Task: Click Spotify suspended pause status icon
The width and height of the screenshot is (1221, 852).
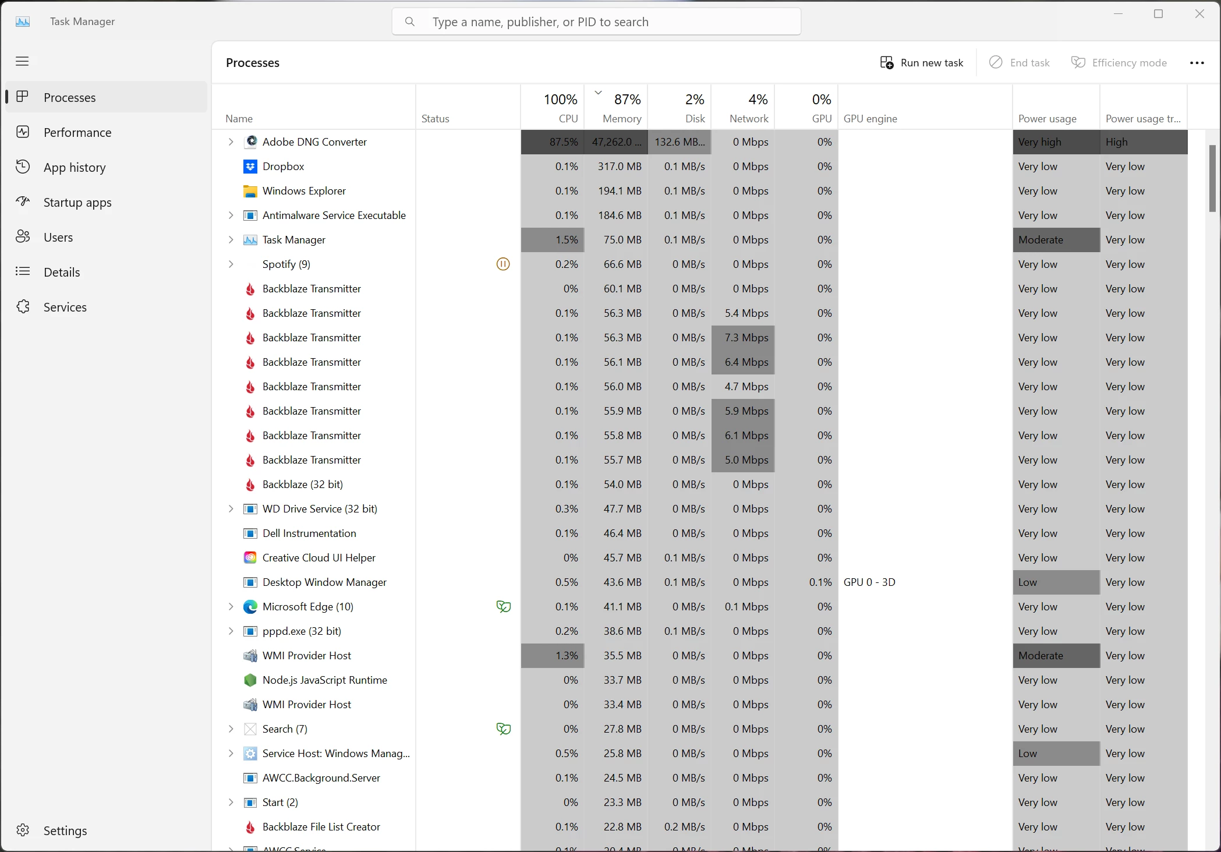Action: tap(503, 264)
